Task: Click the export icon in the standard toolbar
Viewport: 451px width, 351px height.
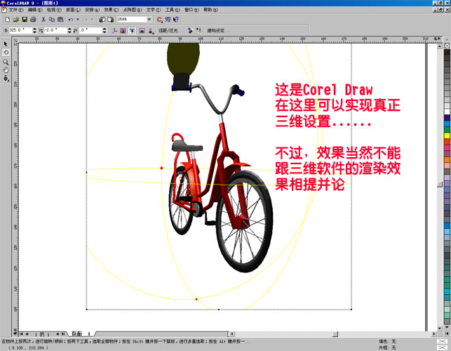Action: (x=110, y=20)
